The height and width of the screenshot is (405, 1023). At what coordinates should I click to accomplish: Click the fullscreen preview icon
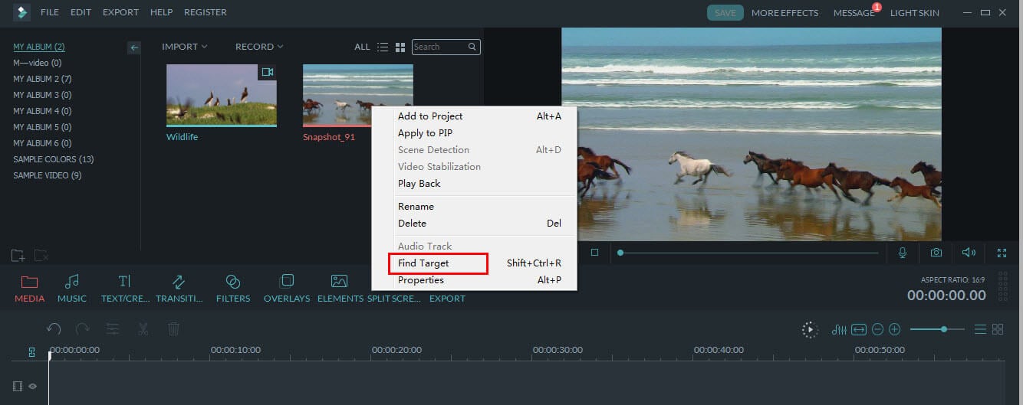[x=1002, y=252]
